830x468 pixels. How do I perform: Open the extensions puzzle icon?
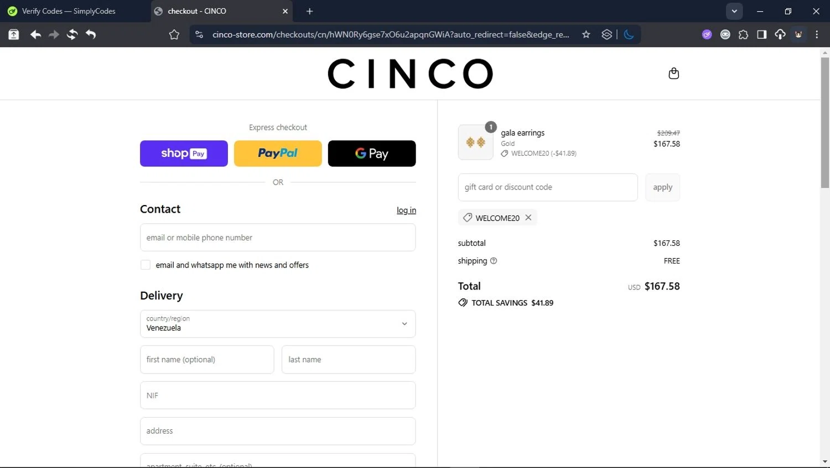point(743,35)
